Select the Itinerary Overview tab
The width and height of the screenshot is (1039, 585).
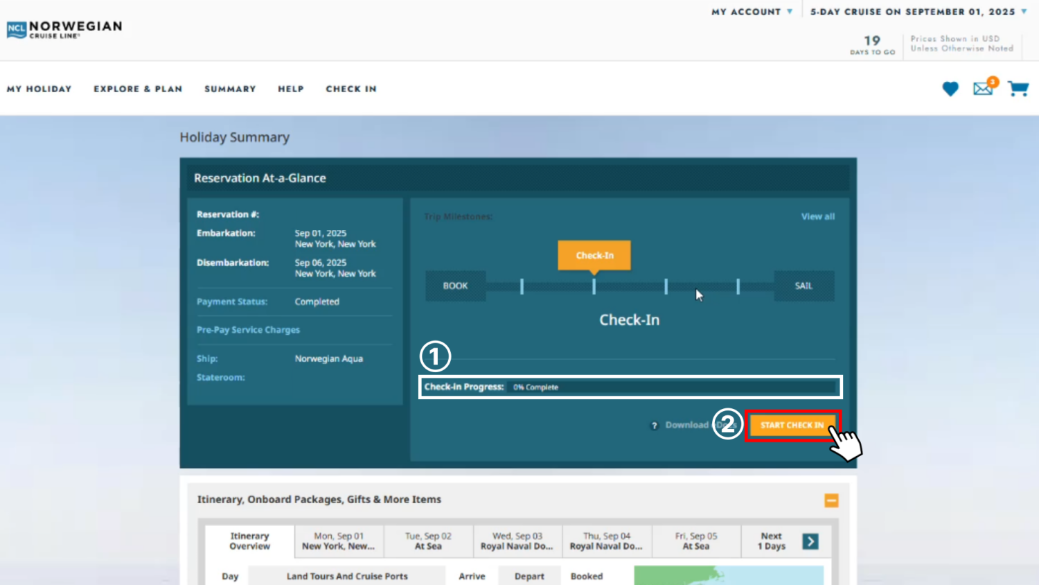click(x=250, y=541)
